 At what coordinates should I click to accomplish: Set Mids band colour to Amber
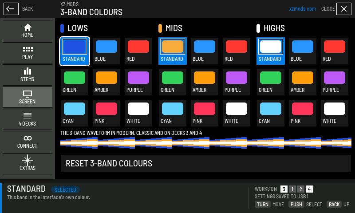tap(205, 82)
